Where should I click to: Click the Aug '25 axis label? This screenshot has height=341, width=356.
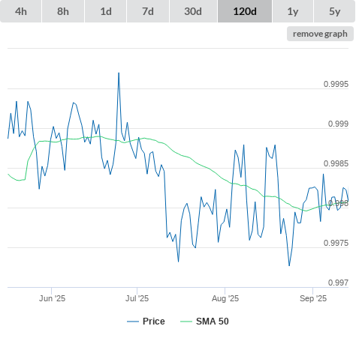tap(225, 298)
